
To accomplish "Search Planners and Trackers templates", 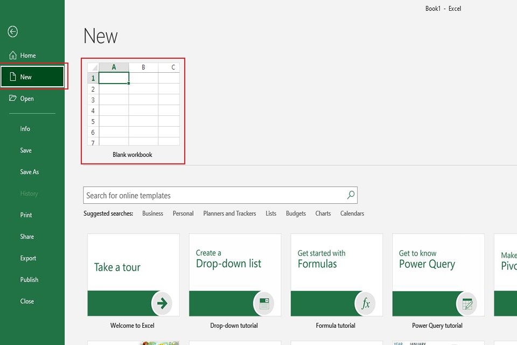I will pyautogui.click(x=229, y=213).
